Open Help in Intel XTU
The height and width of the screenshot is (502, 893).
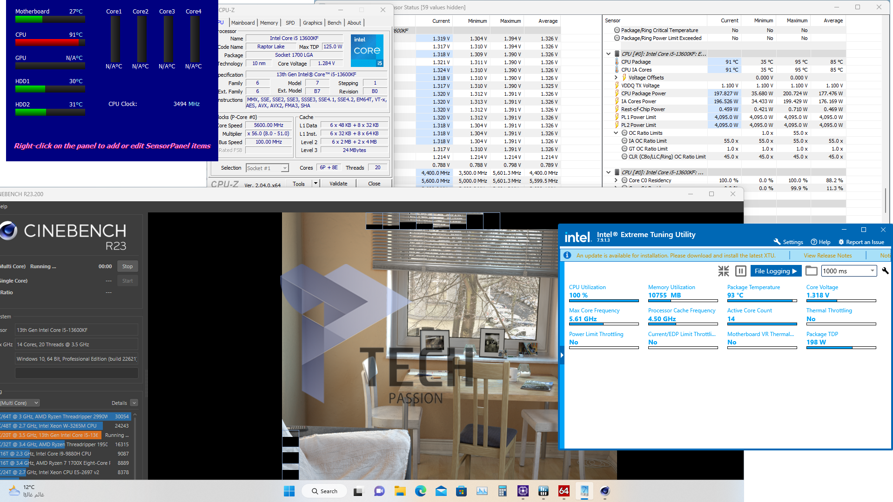tap(820, 242)
